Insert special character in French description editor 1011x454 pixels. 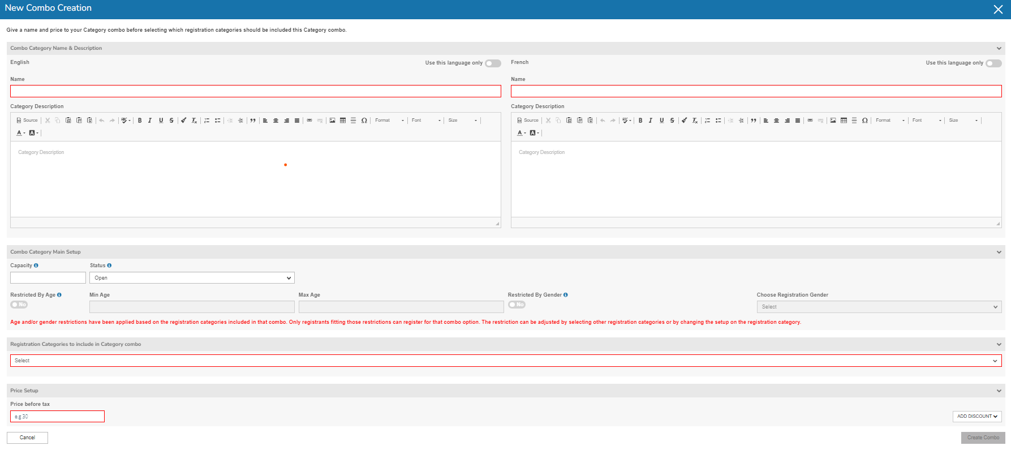click(x=864, y=121)
